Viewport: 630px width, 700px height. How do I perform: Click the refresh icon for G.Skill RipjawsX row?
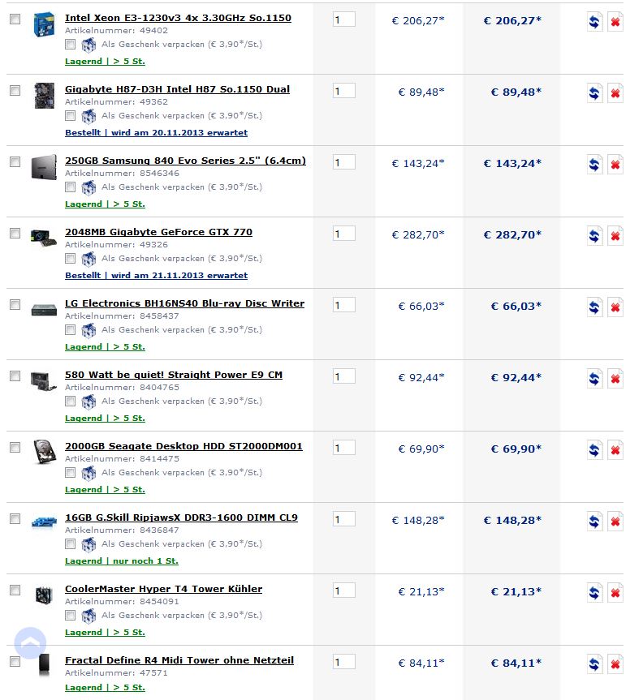click(594, 522)
